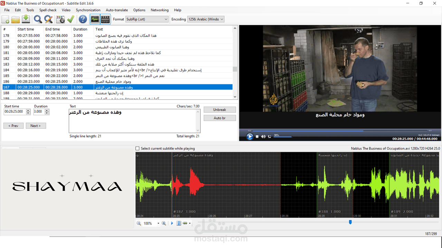The height and width of the screenshot is (248, 442).
Task: Click the Save subtitle download-arrow icon
Action: coord(26,19)
